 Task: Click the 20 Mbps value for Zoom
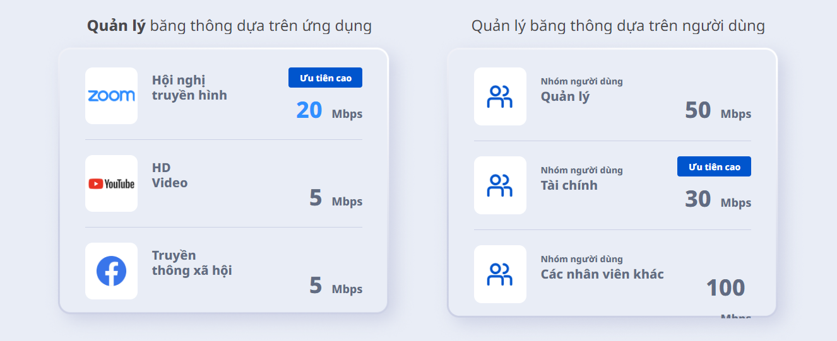coord(328,111)
